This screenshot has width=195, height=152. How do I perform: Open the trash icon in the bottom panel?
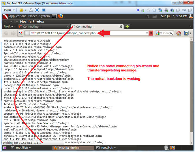click(x=166, y=148)
